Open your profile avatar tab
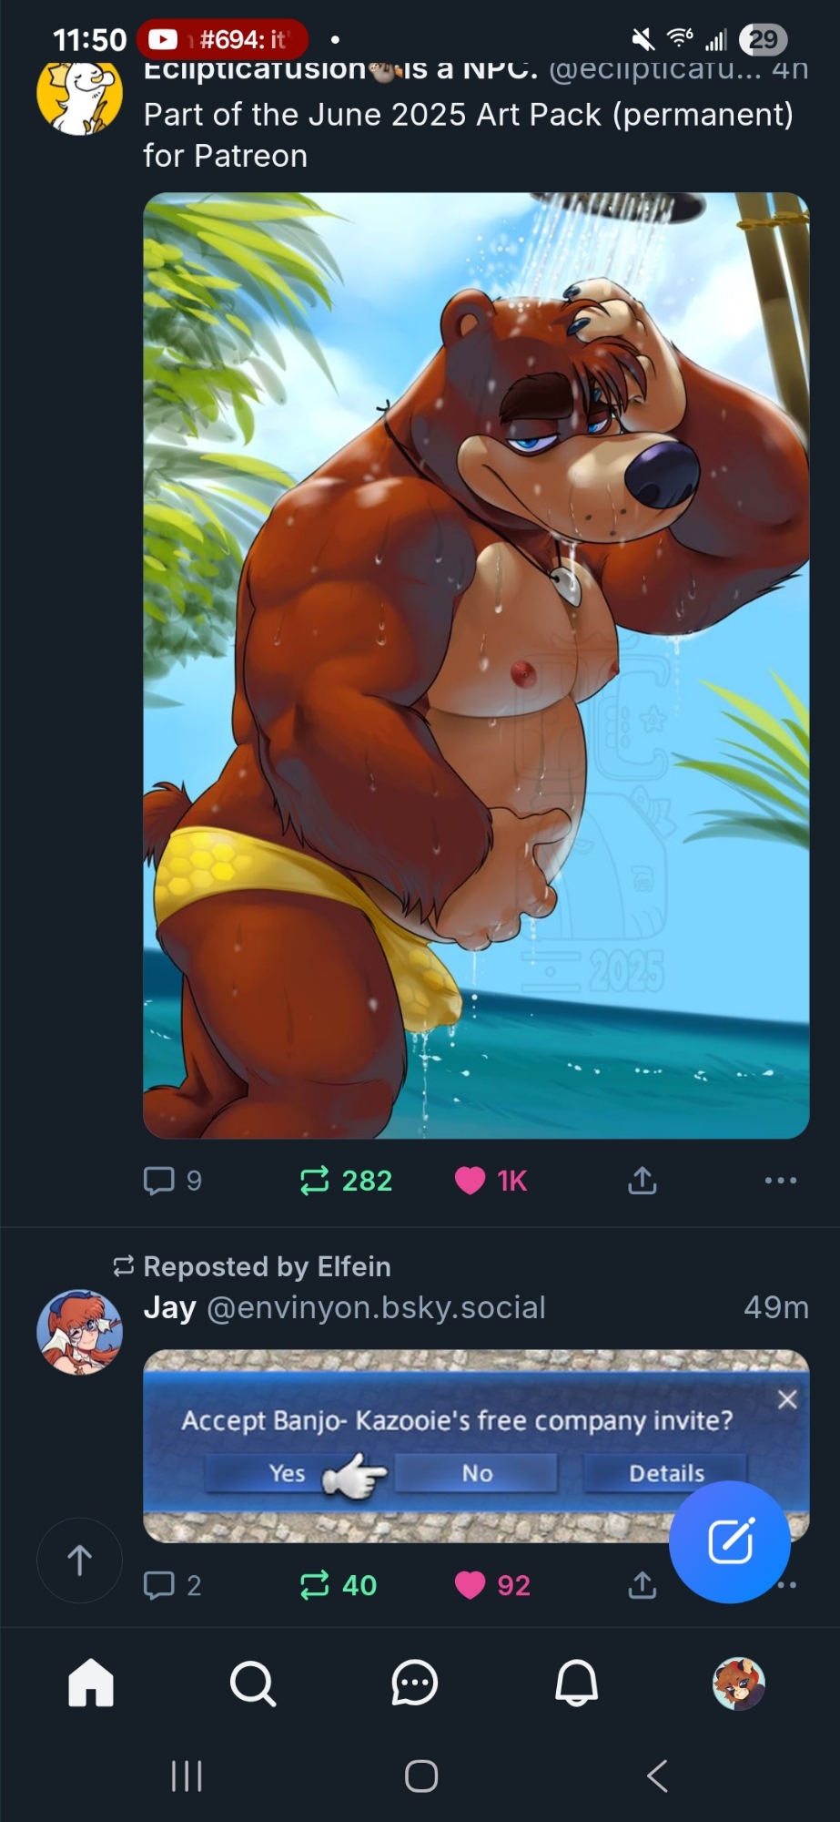The width and height of the screenshot is (840, 1822). click(738, 1684)
